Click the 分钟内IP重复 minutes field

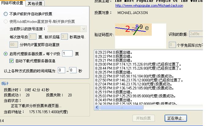(x=14, y=45)
